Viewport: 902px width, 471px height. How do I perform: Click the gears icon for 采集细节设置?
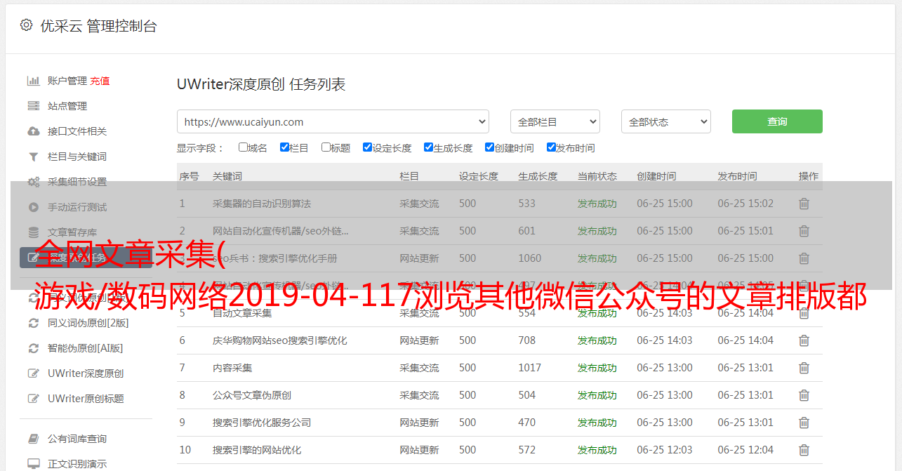click(x=33, y=182)
